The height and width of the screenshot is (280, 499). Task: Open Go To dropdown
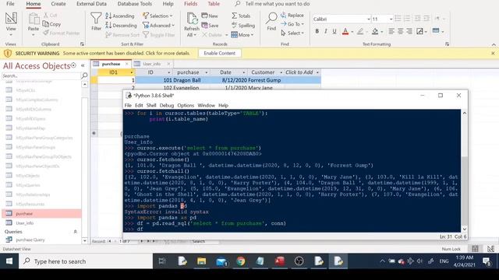pos(292,24)
